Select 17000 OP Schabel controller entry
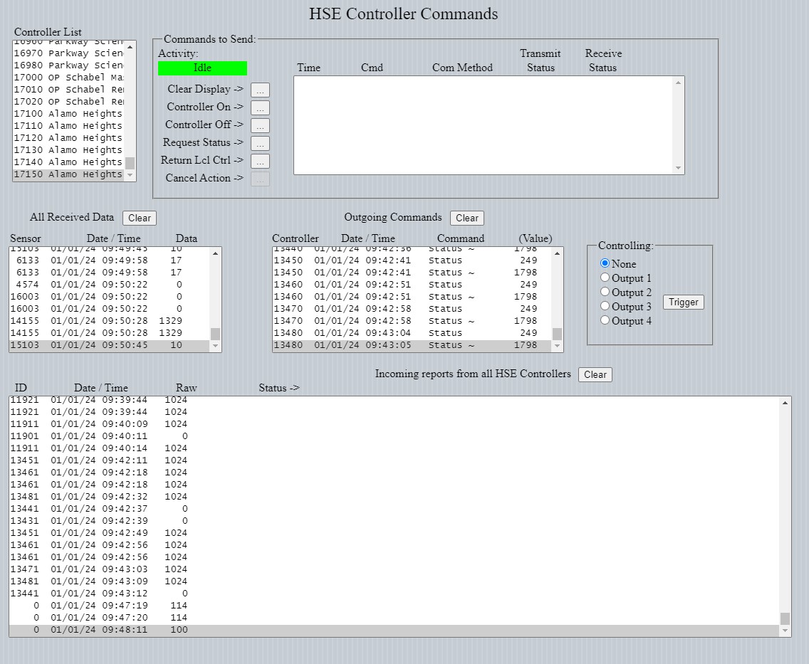The image size is (809, 664). pos(68,78)
